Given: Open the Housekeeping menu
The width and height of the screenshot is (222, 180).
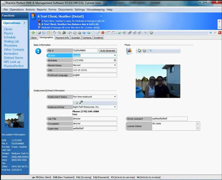Looking at the screenshot, I should point(96,10).
